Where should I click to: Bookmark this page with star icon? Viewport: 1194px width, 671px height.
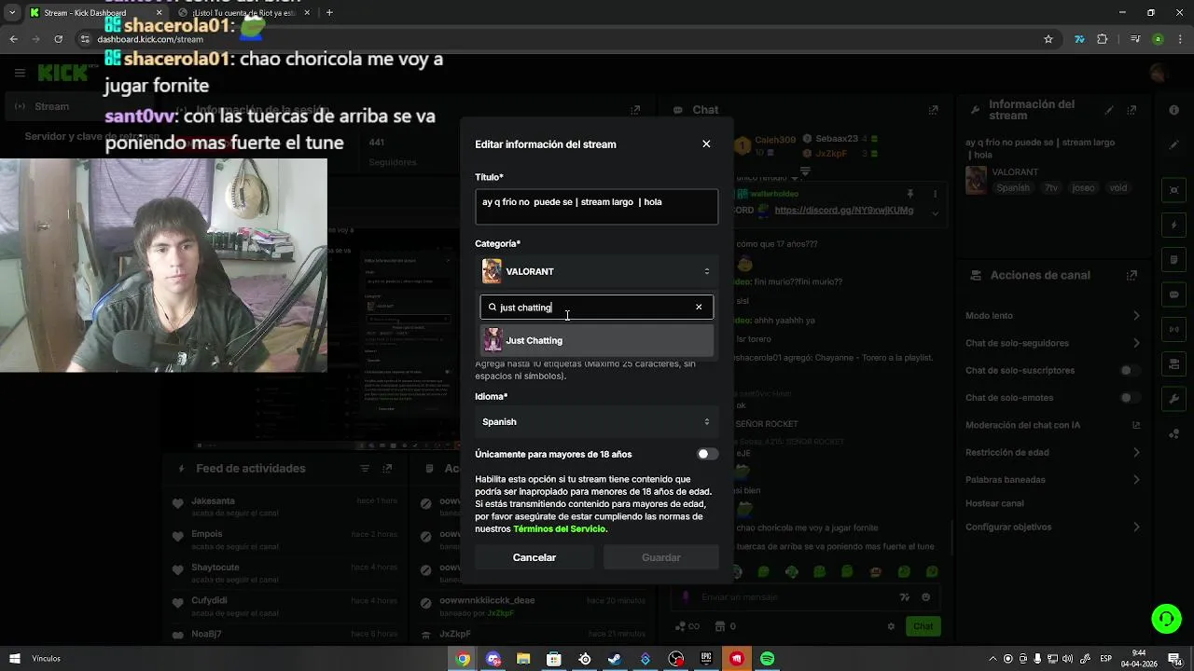1048,39
